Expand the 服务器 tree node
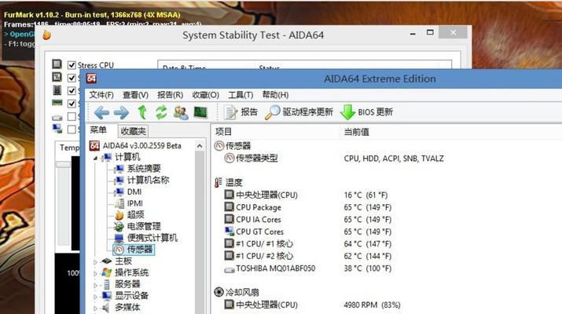The height and width of the screenshot is (314, 562). coord(96,285)
